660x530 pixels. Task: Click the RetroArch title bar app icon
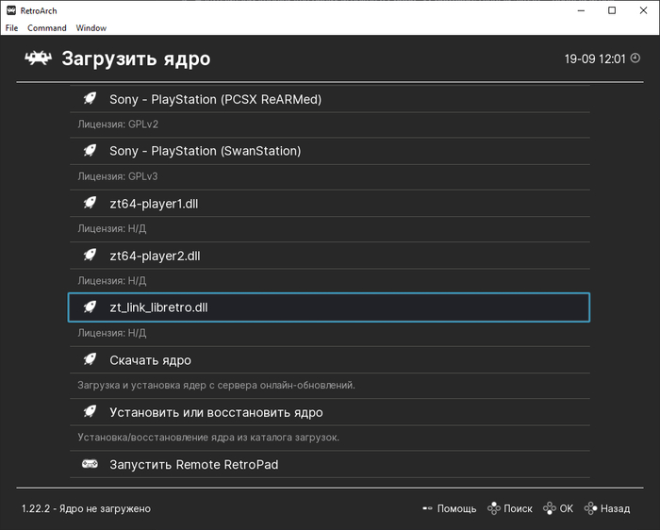coord(11,10)
